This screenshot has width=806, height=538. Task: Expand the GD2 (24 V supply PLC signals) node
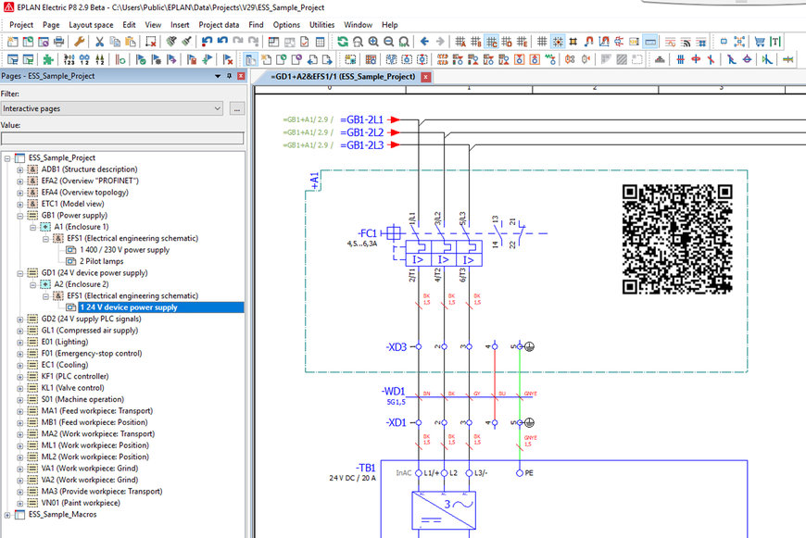20,319
